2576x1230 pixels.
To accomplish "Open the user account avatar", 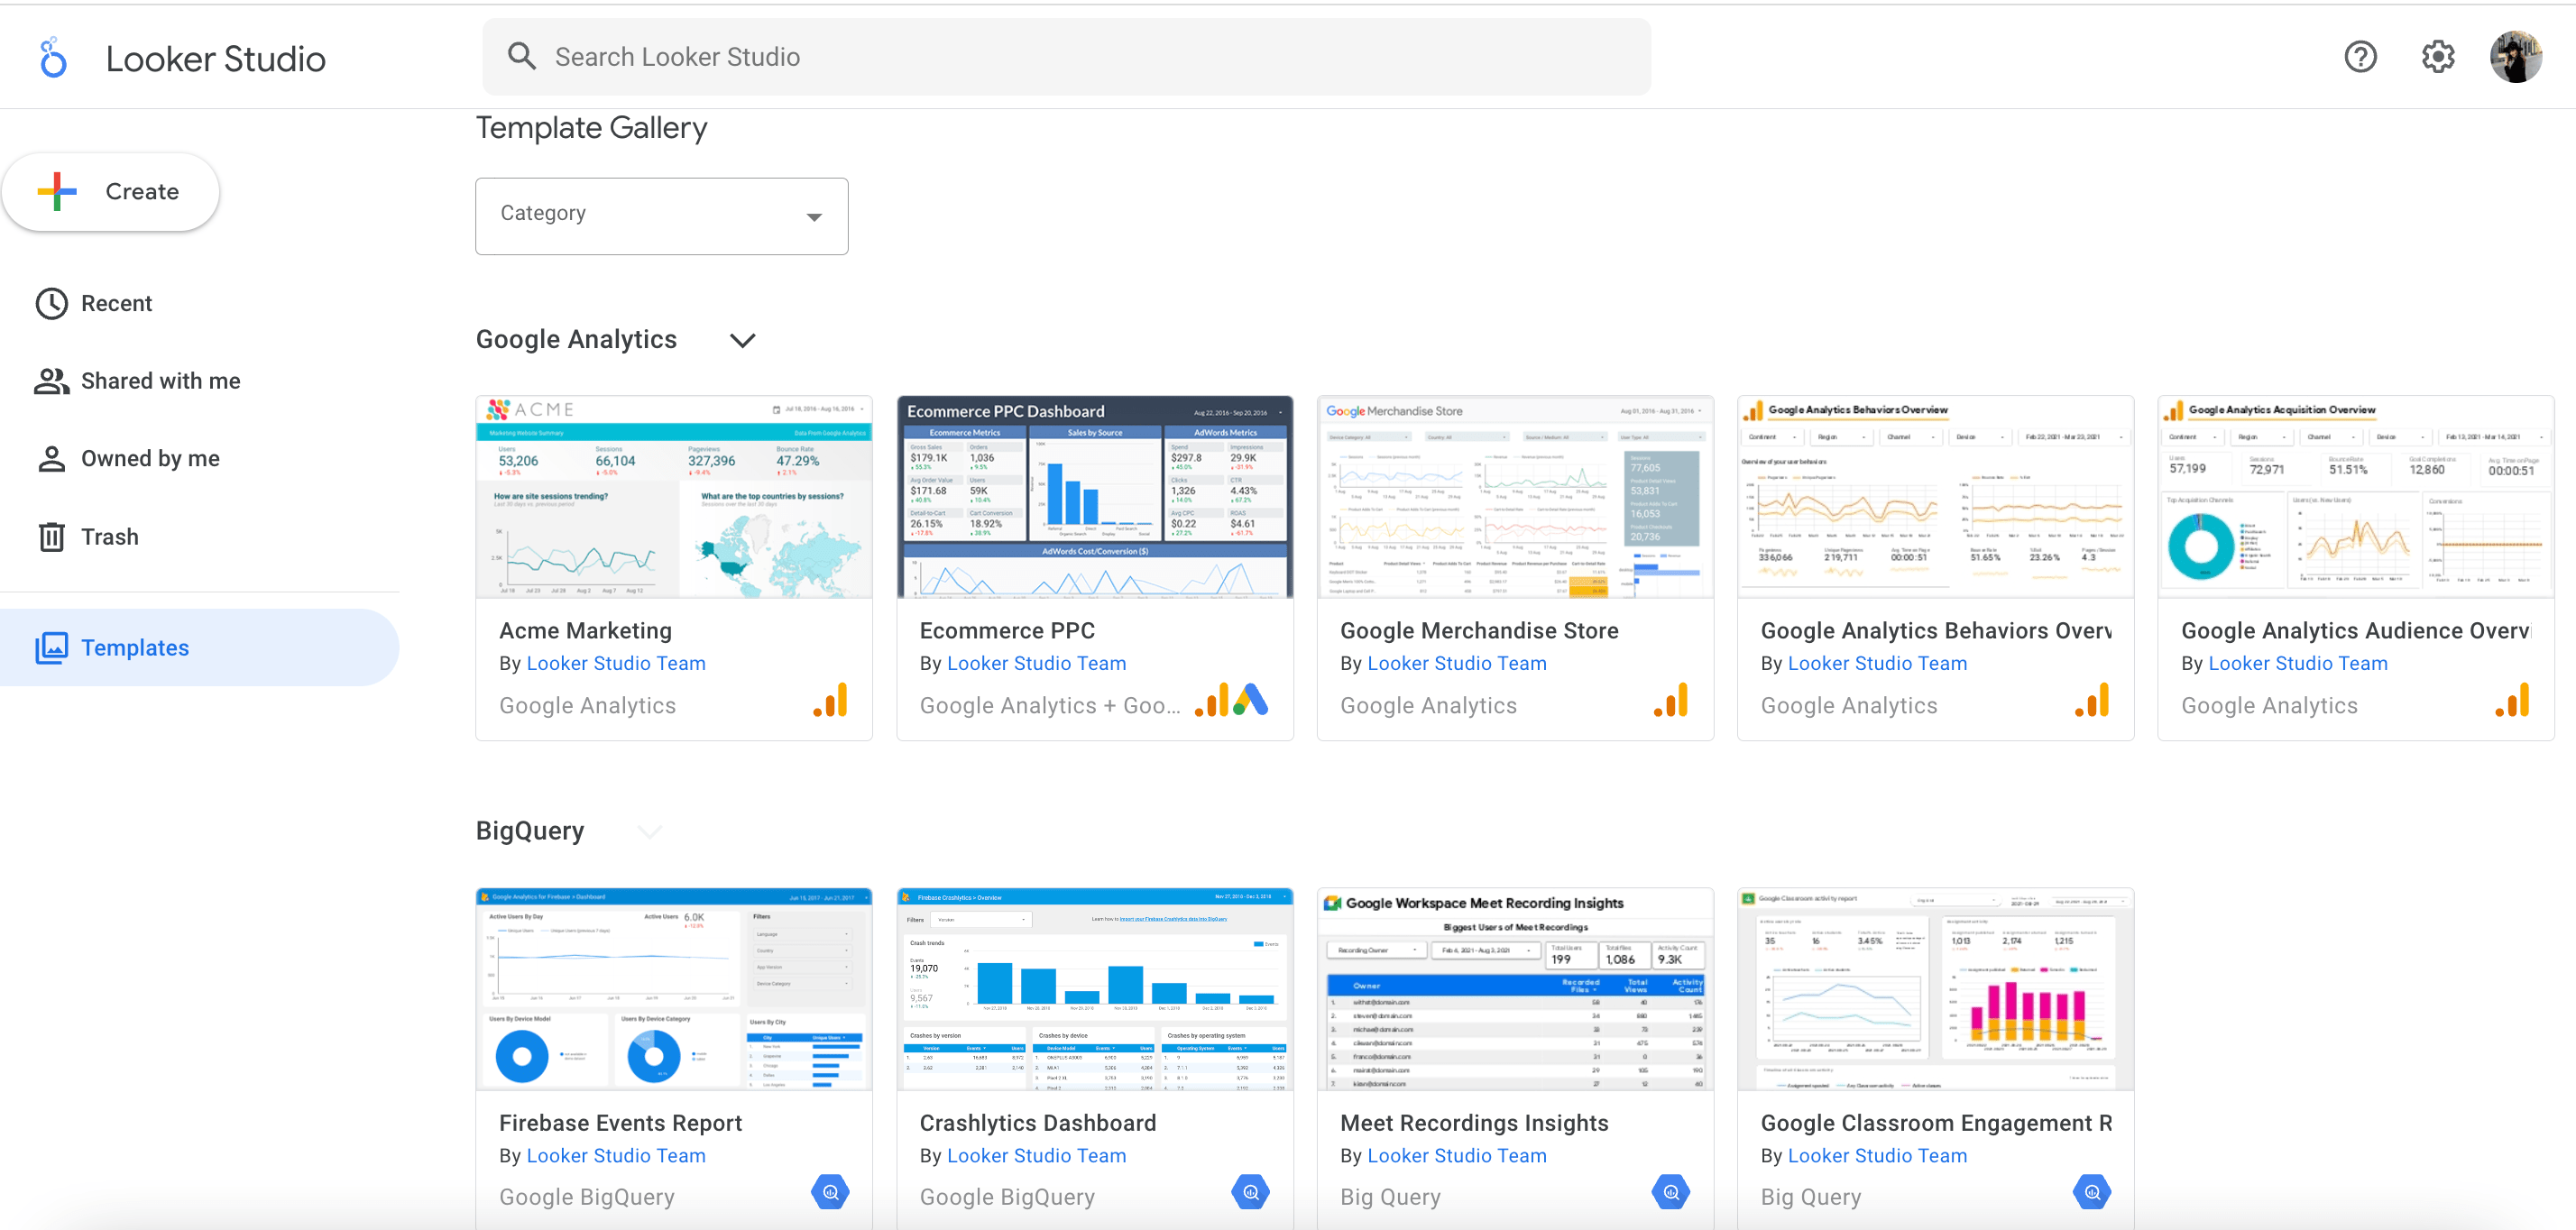I will tap(2515, 57).
